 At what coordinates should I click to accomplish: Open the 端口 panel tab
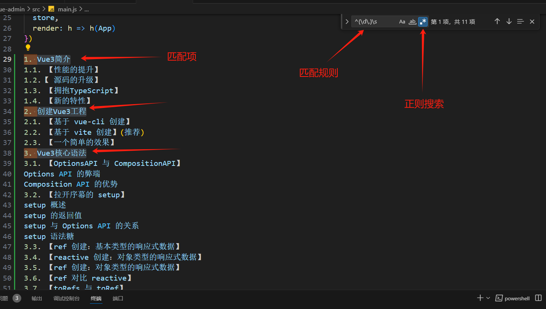click(x=118, y=298)
